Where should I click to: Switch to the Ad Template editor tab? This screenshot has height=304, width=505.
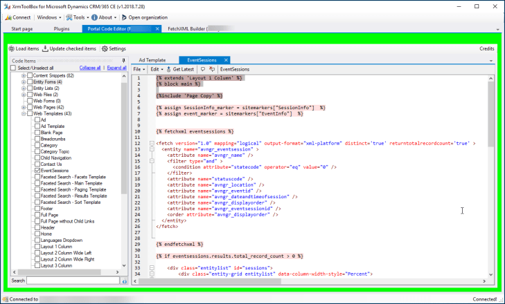152,60
